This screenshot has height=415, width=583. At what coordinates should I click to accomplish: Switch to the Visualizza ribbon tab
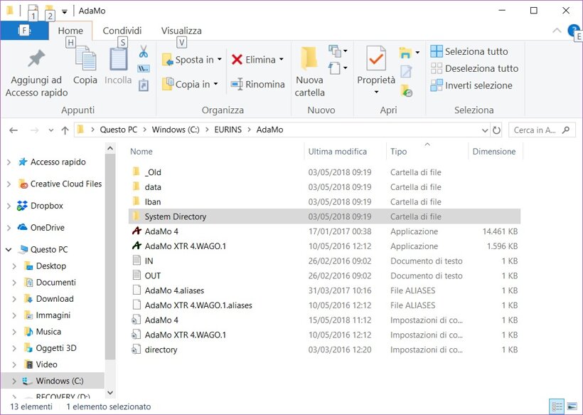(181, 31)
